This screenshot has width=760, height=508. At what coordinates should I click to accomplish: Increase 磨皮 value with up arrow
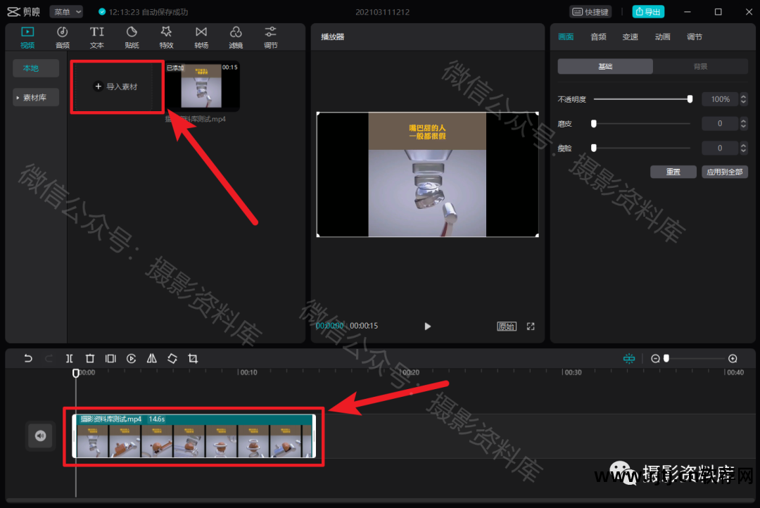pyautogui.click(x=744, y=121)
